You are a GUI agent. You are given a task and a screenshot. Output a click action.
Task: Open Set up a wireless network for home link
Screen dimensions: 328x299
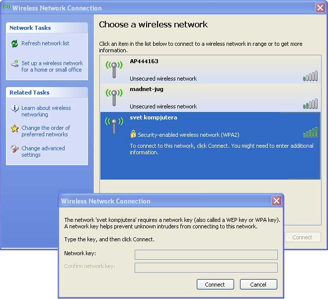pyautogui.click(x=52, y=66)
